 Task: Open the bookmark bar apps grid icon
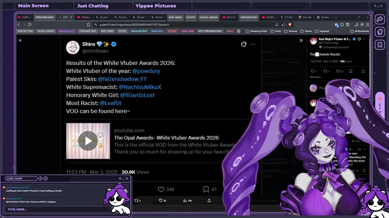pyautogui.click(x=239, y=31)
